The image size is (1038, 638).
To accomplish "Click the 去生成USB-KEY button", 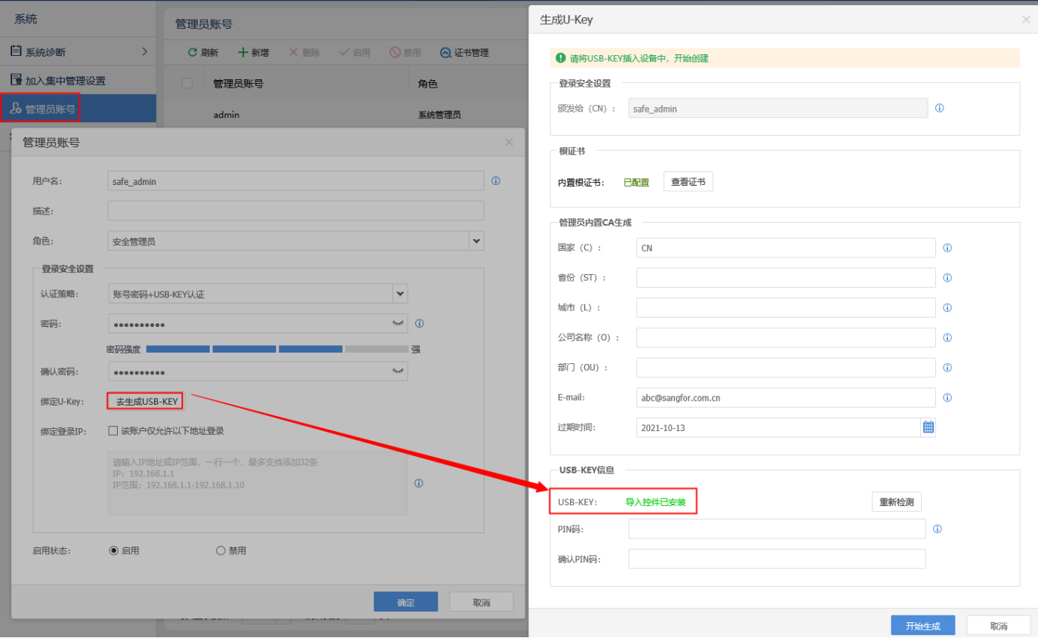I will point(146,402).
